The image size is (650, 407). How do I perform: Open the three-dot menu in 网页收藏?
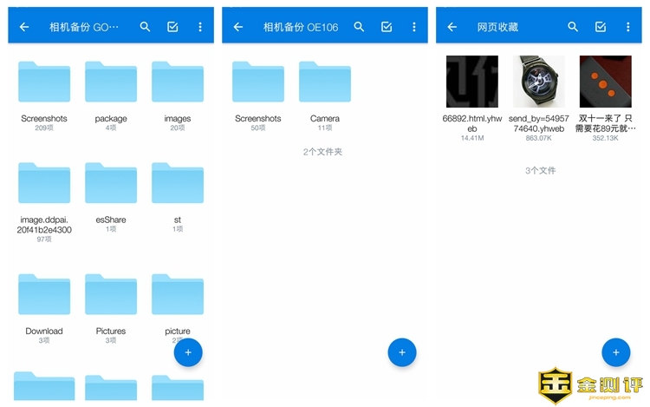pos(627,27)
